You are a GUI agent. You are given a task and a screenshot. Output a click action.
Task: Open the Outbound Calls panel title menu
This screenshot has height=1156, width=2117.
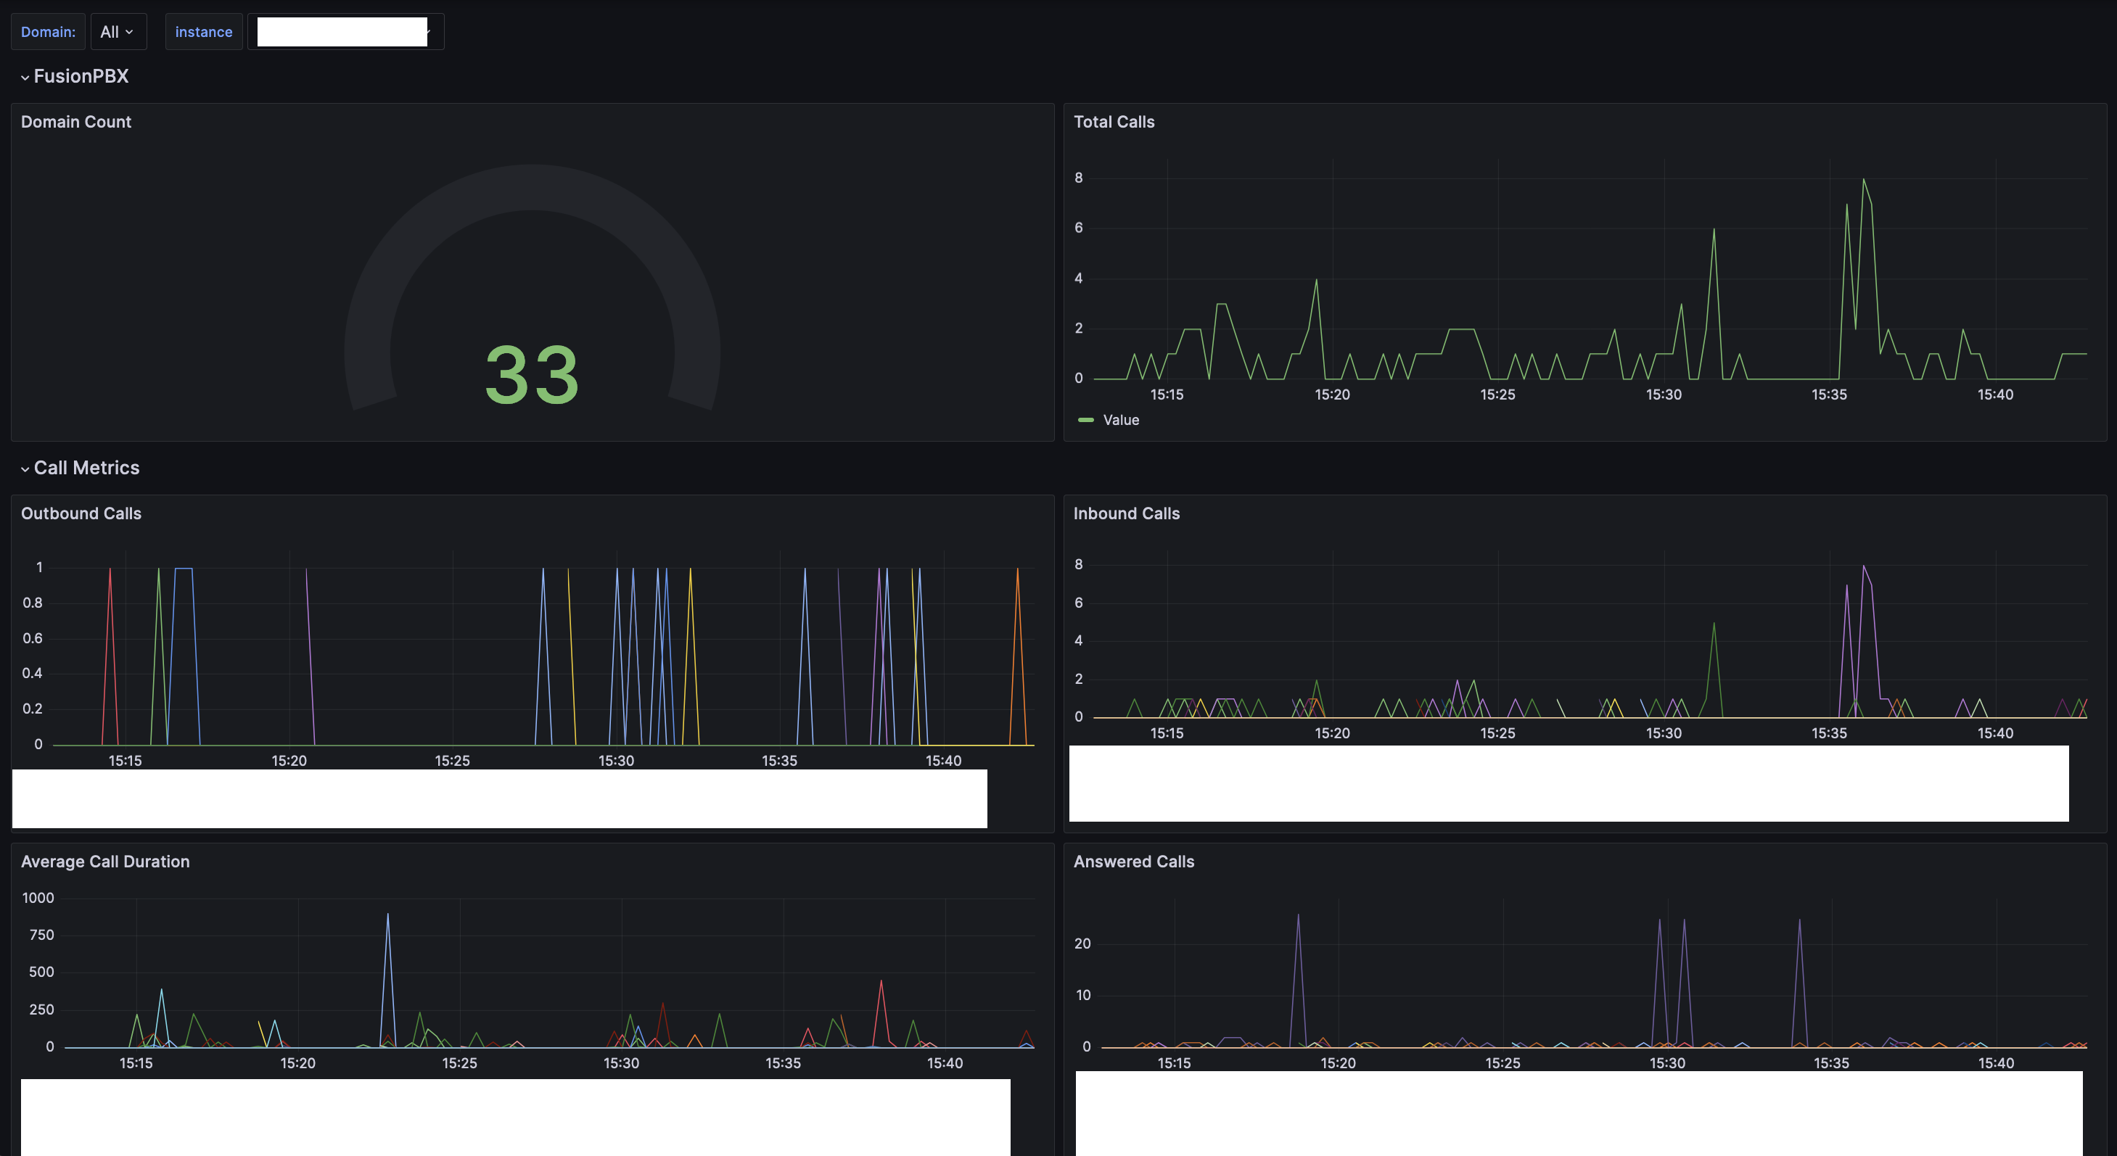(81, 514)
